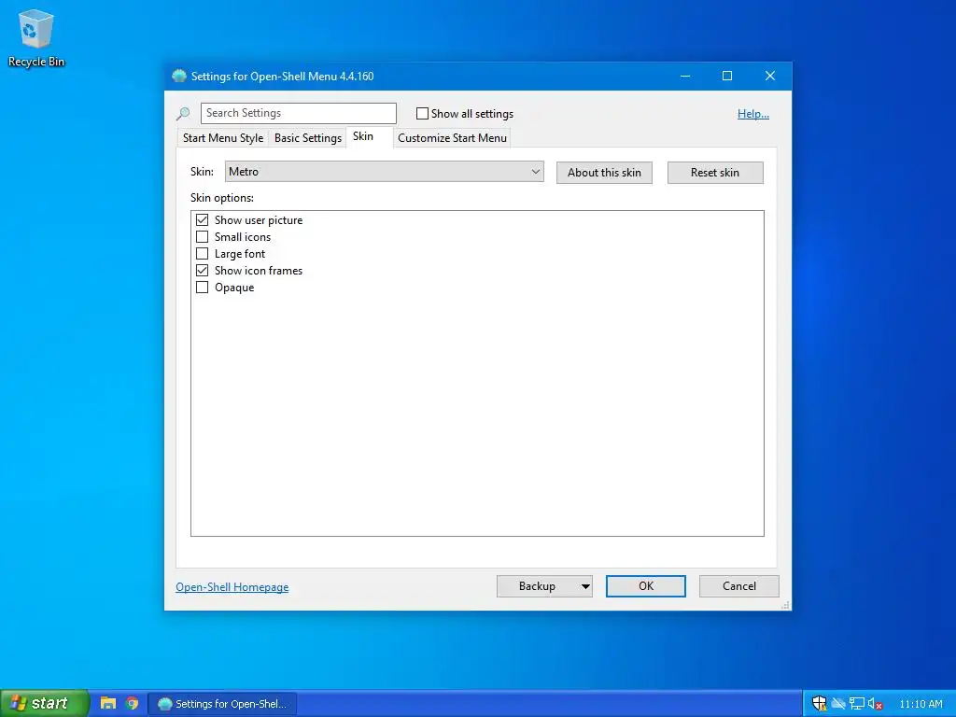Screen dimensions: 956x717
Task: Click the Cancel button
Action: pyautogui.click(x=739, y=586)
